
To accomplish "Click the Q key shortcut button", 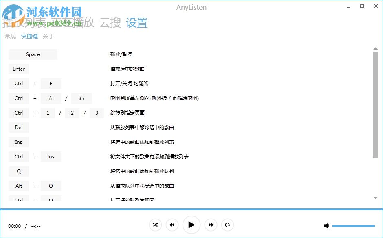I will click(18, 171).
